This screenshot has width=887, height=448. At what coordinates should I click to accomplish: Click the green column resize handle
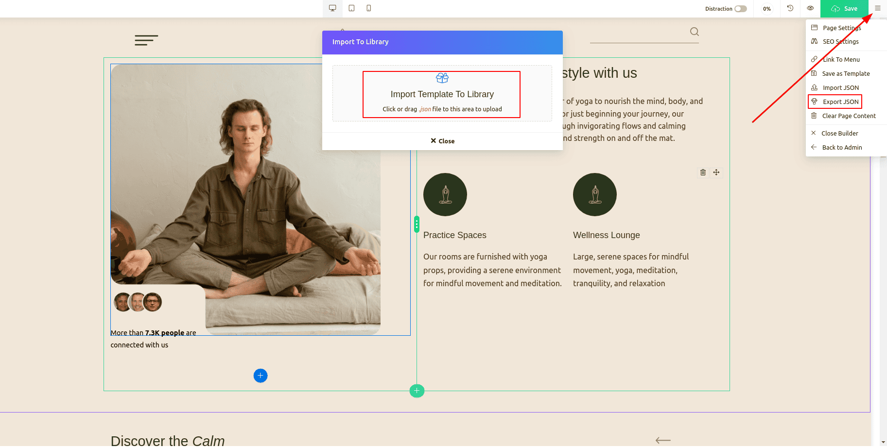pyautogui.click(x=417, y=224)
